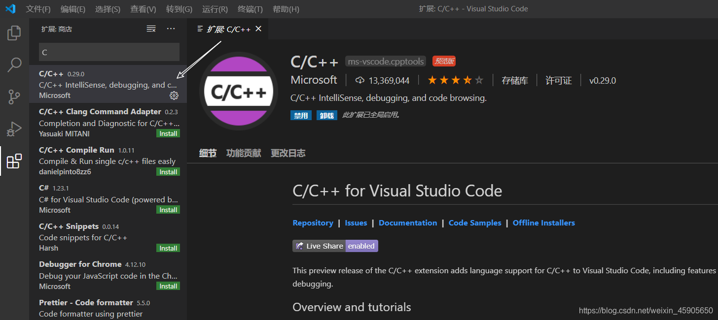Screen dimensions: 718x320
Task: Click the download count cloud icon
Action: coord(359,80)
